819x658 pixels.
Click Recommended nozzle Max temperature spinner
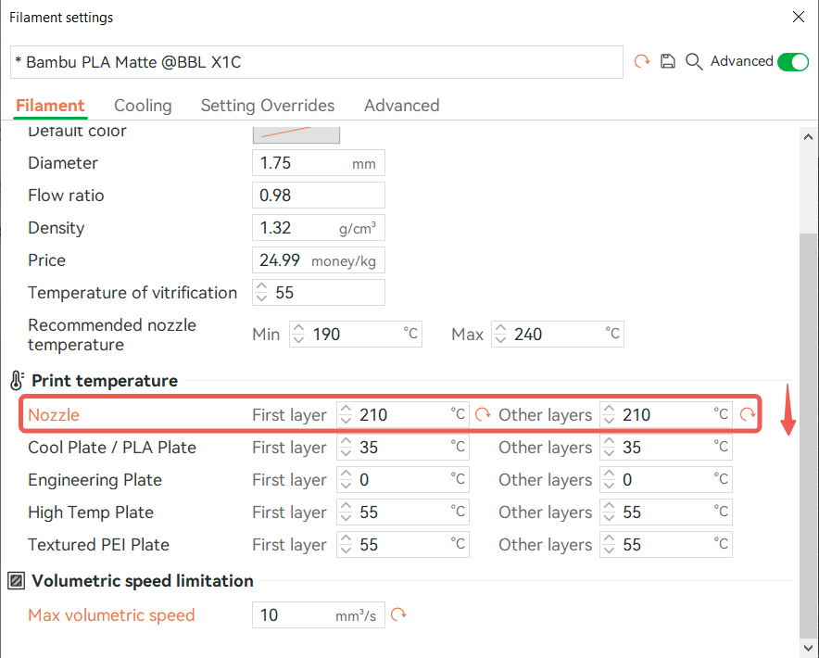tap(500, 334)
